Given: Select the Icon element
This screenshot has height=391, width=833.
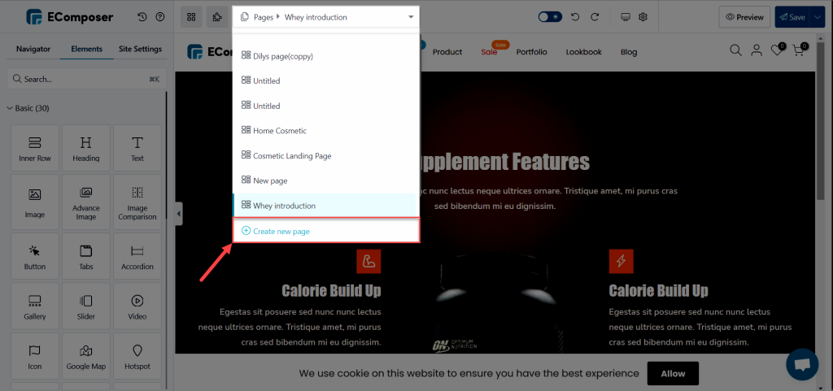Looking at the screenshot, I should click(34, 357).
